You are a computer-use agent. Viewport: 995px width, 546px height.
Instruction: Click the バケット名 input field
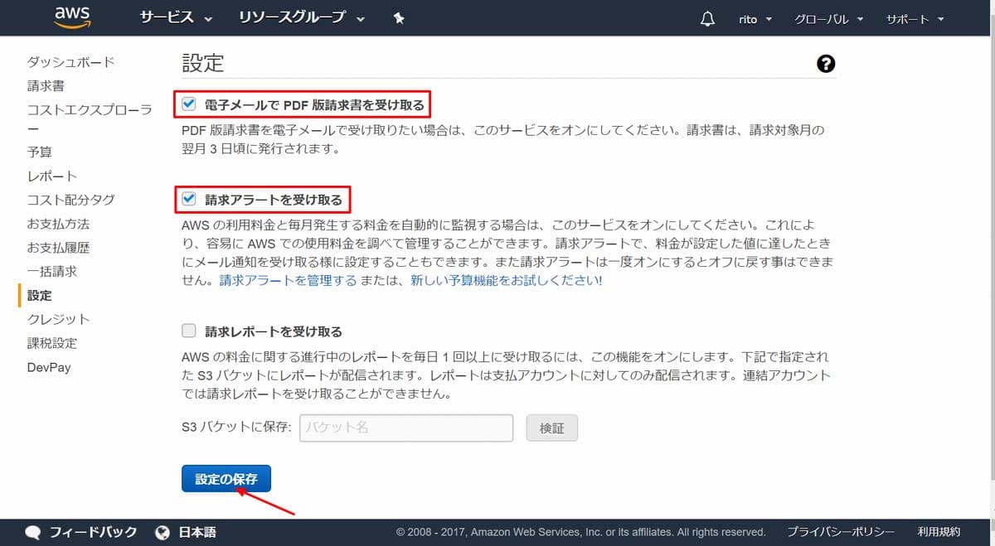(405, 428)
